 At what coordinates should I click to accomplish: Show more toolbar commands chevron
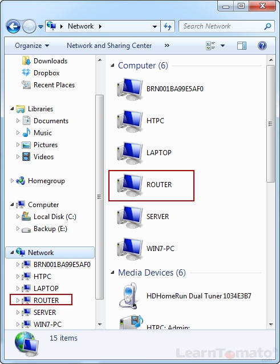167,46
